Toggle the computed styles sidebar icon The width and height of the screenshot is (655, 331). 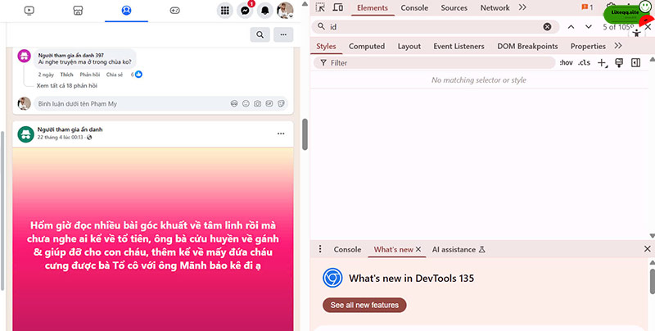(636, 63)
